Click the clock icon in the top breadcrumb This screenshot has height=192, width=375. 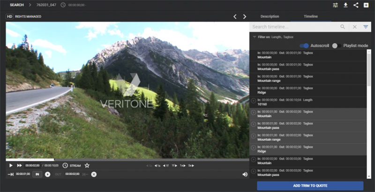(63, 5)
